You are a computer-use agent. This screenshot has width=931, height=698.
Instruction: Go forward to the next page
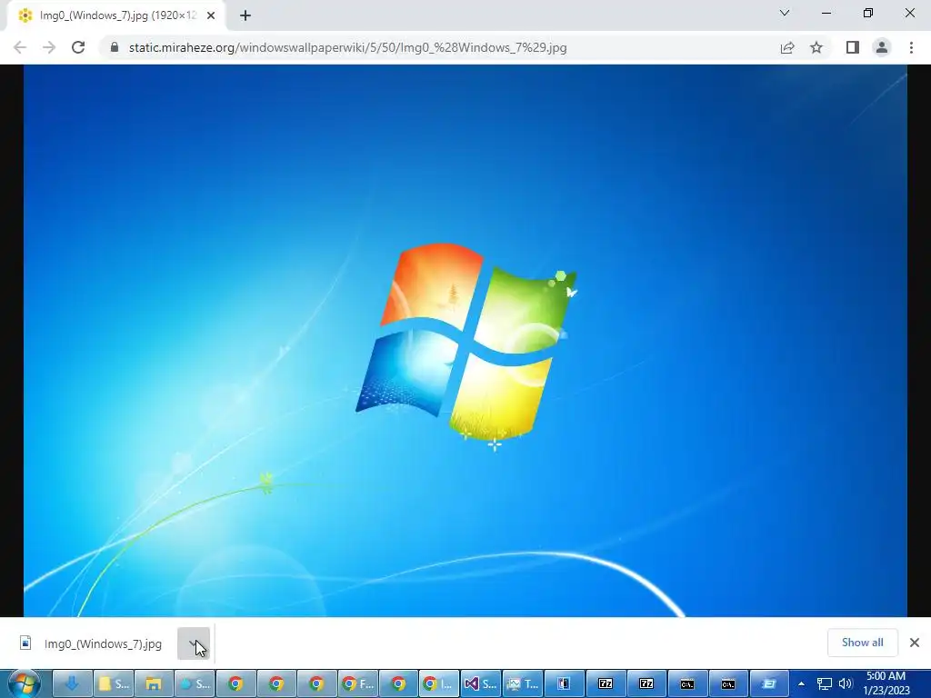point(49,47)
